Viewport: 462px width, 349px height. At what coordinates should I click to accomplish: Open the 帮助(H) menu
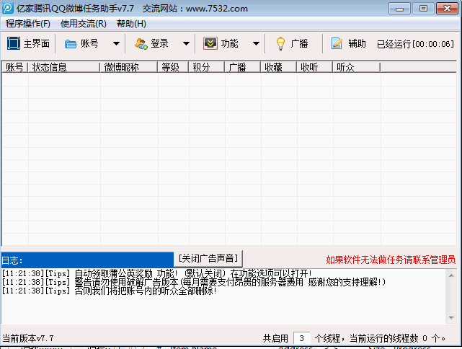coord(131,24)
